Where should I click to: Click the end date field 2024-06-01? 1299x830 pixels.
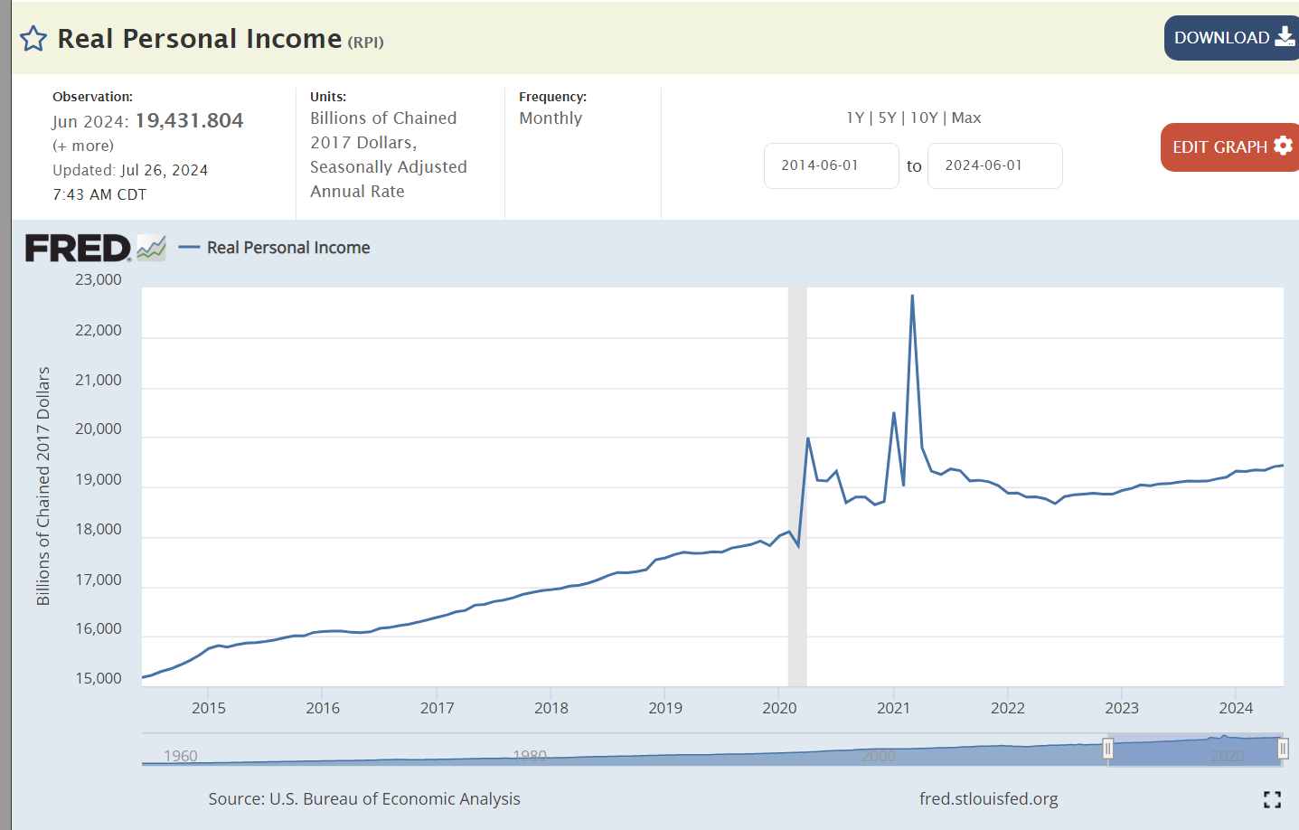click(994, 165)
